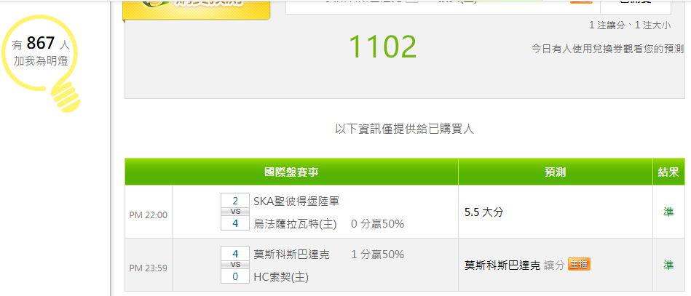Select team SKA聖彼得堡陸軍
The width and height of the screenshot is (691, 296).
(x=296, y=201)
